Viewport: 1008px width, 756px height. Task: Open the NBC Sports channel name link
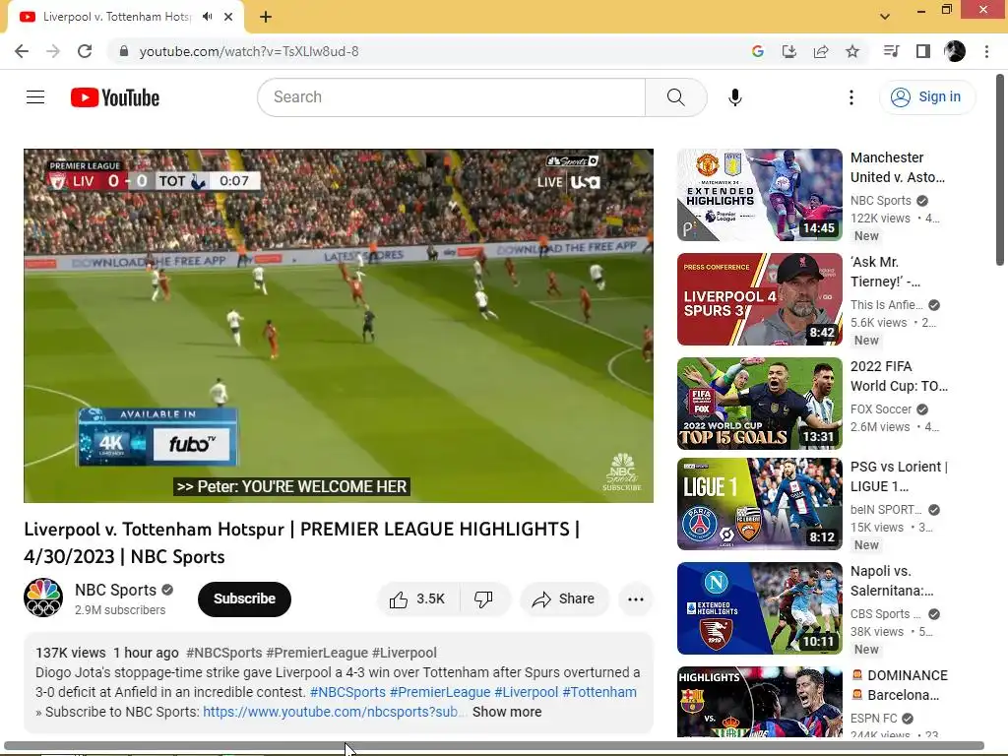pos(116,590)
